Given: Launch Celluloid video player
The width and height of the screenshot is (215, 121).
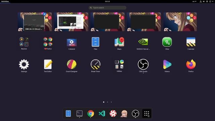Looking at the screenshot, I should point(72,43).
